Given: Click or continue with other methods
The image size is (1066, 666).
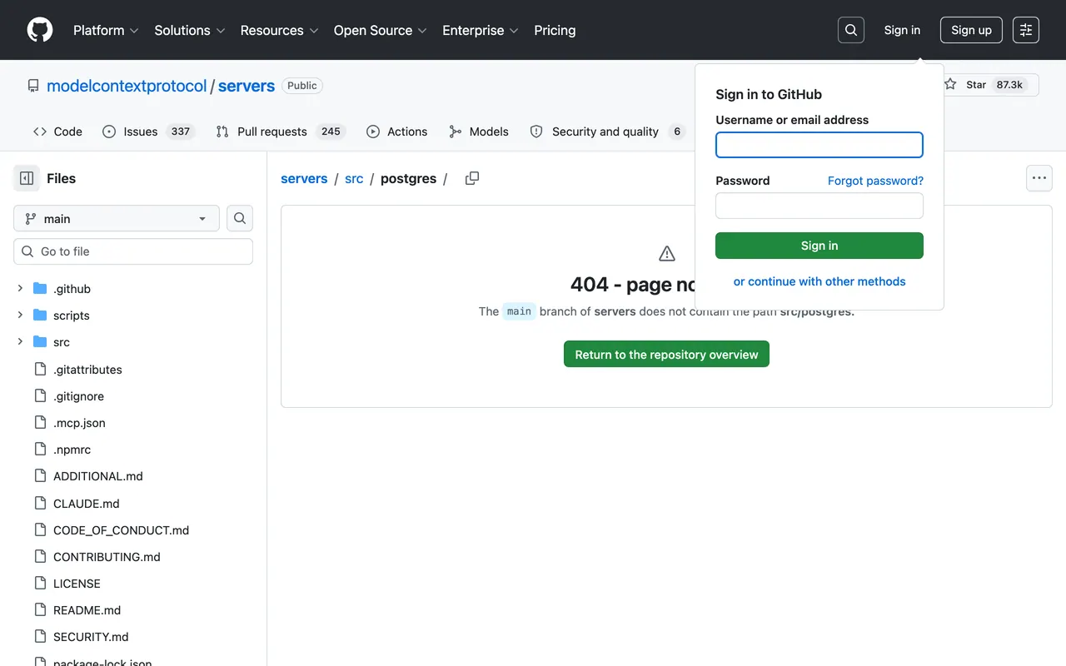Looking at the screenshot, I should coord(819,281).
